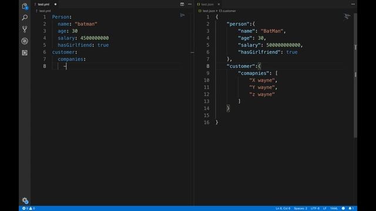376x211 pixels.
Task: Click 'Person:' key in YAML editor
Action: coord(62,17)
